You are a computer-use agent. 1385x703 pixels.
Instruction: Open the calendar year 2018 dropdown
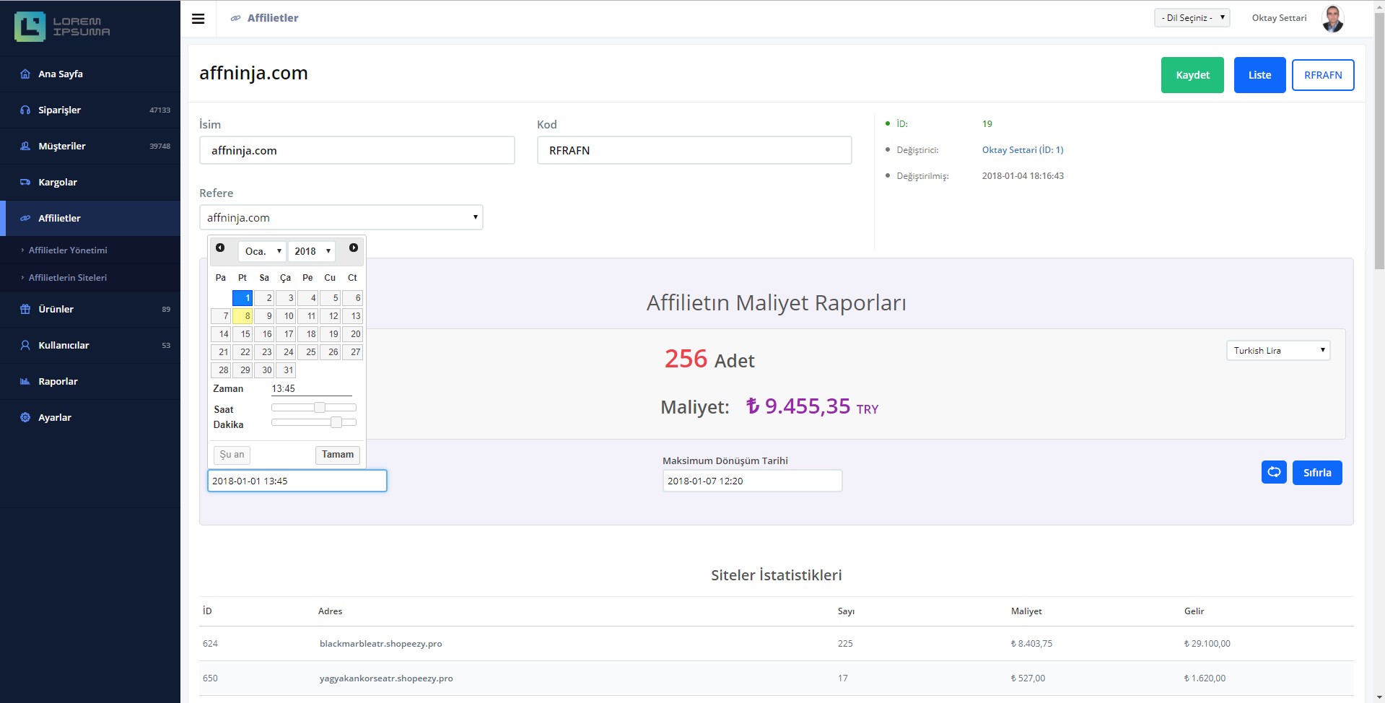312,251
